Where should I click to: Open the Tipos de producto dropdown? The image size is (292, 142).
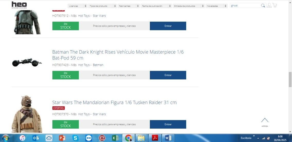coord(102,6)
